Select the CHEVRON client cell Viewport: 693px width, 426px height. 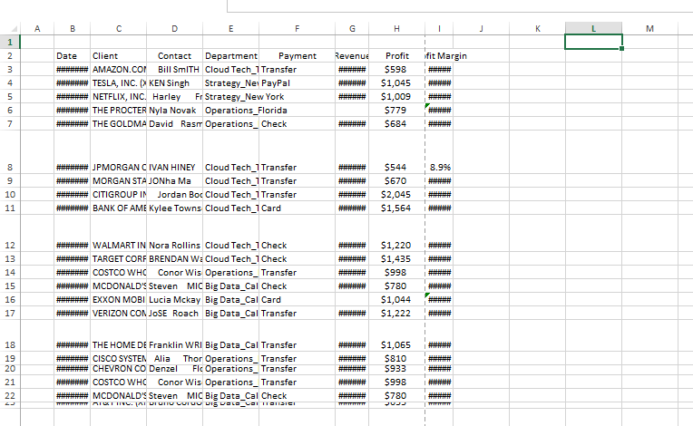(119, 369)
